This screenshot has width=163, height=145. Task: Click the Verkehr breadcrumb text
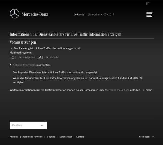tap(54, 57)
